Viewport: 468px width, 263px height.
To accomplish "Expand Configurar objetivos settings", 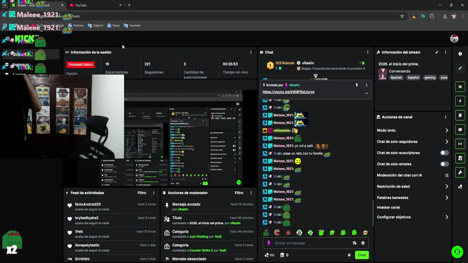I will 447,217.
